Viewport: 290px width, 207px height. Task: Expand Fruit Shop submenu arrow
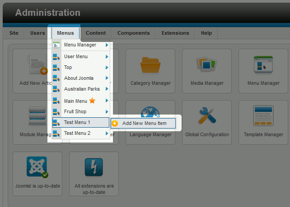(x=107, y=112)
